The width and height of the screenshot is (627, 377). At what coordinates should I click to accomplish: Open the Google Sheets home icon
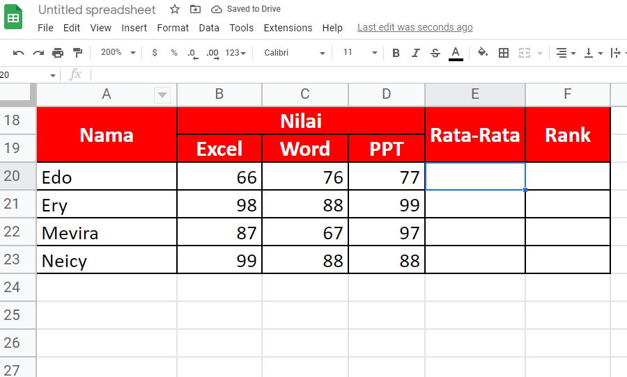pos(13,17)
